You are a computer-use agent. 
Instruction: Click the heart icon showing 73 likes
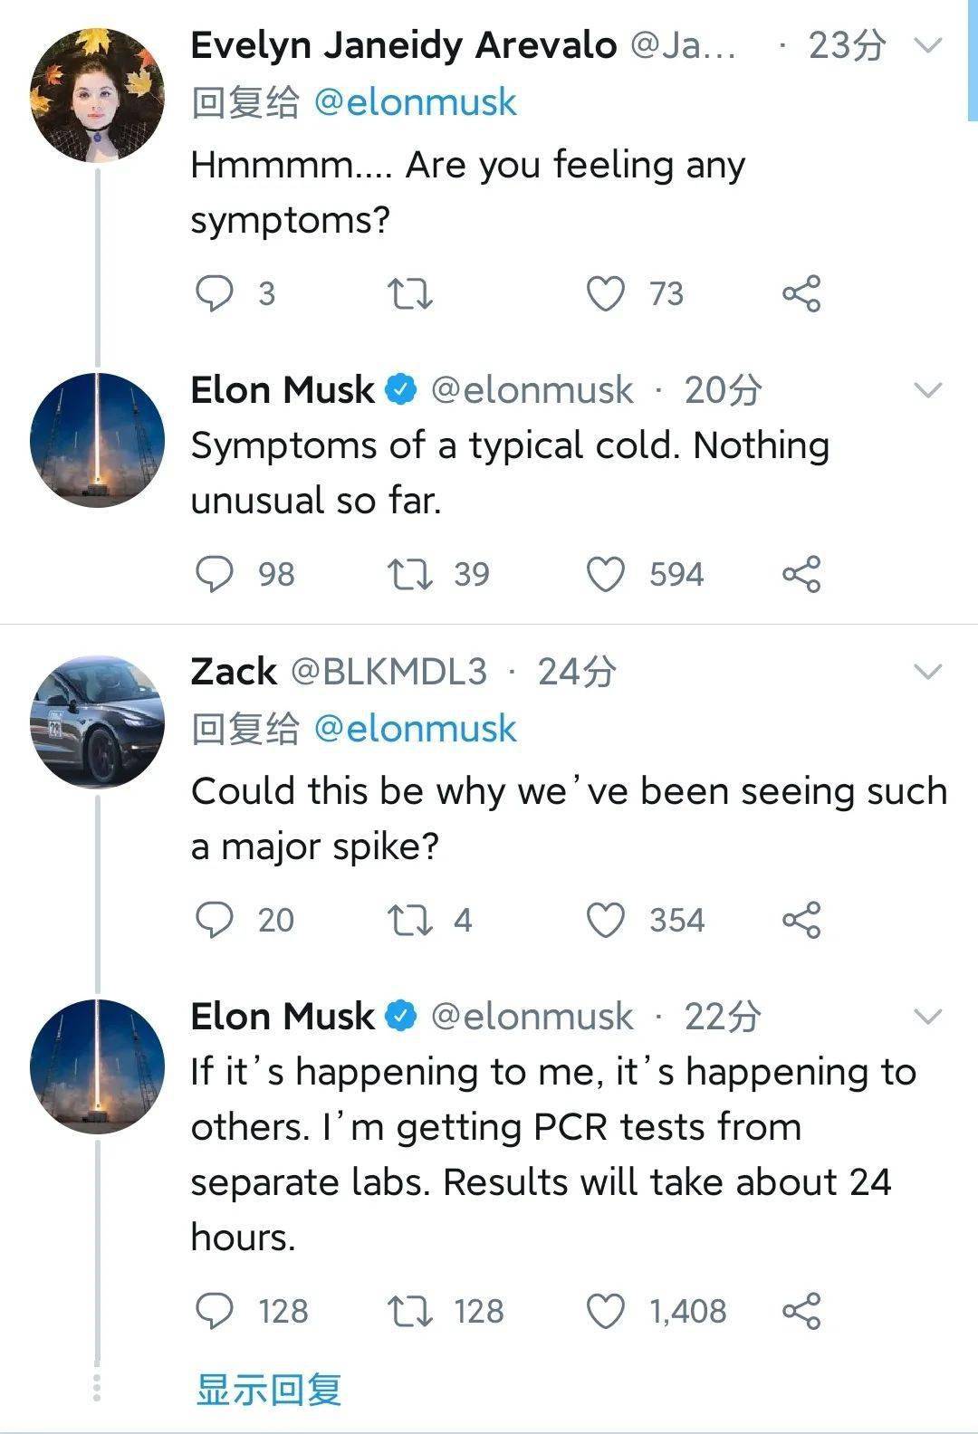pos(605,292)
